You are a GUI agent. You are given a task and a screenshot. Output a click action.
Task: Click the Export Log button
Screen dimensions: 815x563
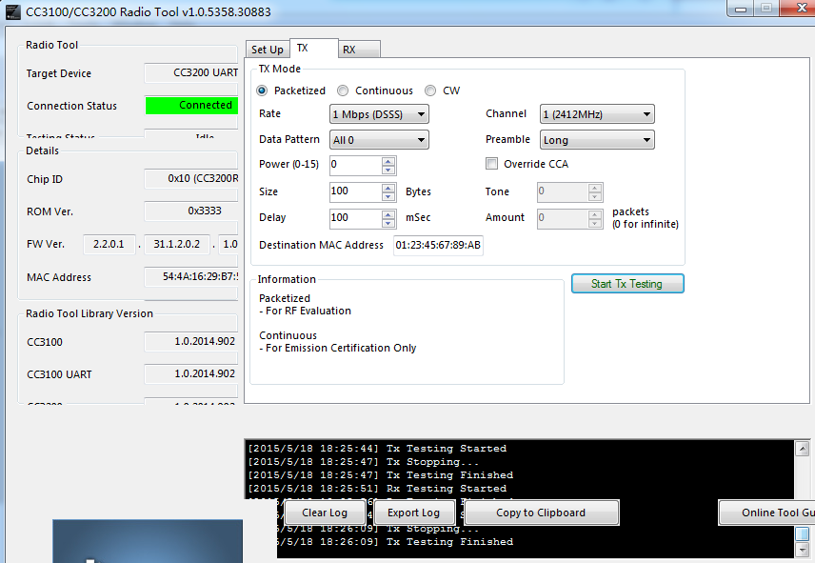414,513
